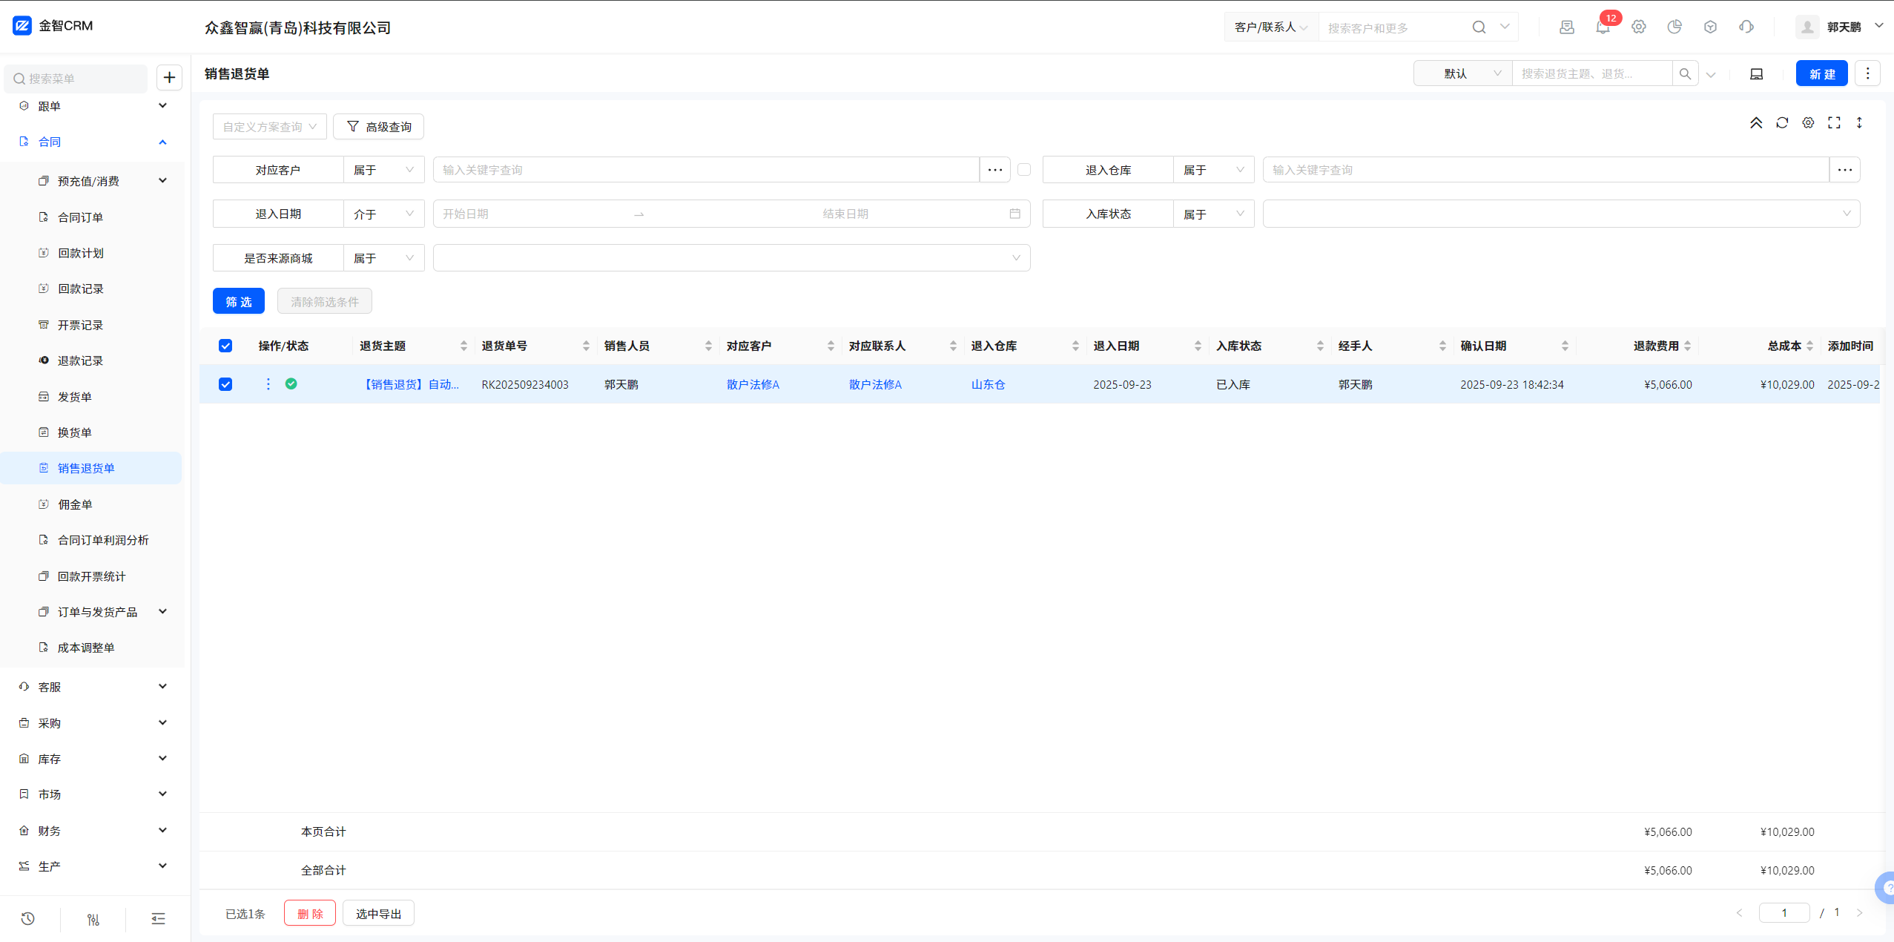Open the 散户法修A customer link
1894x942 pixels.
pos(753,384)
